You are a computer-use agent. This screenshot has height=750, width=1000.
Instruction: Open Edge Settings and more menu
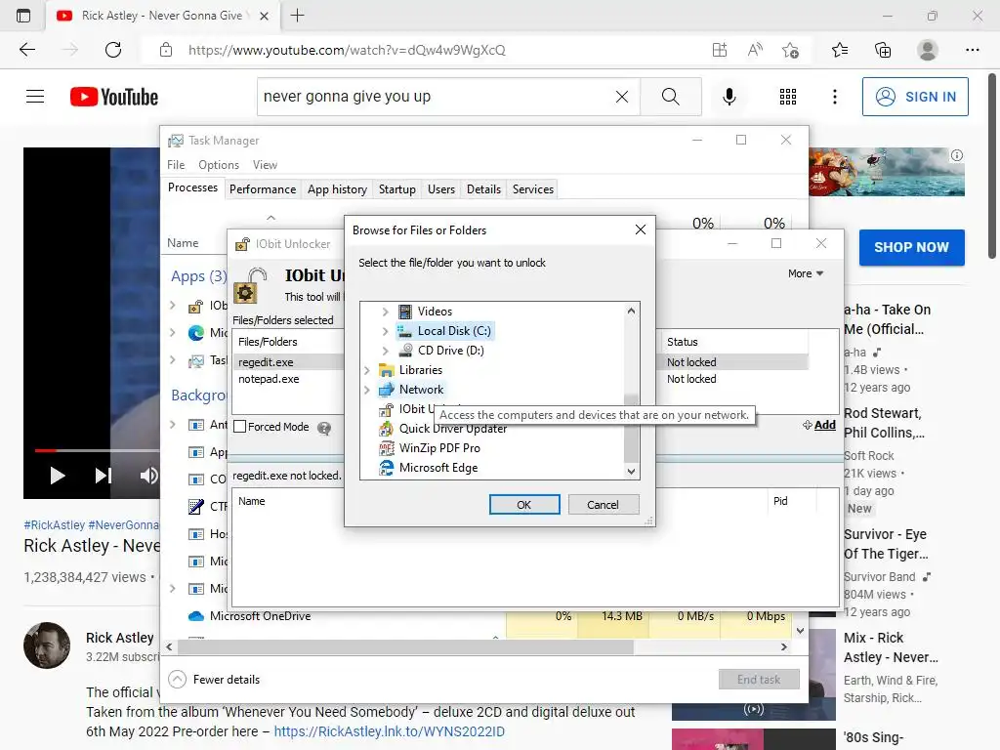click(972, 50)
